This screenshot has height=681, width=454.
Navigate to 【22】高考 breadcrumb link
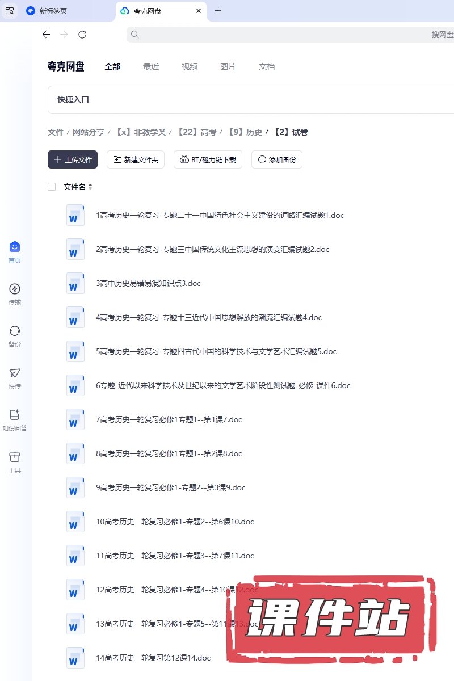point(196,132)
